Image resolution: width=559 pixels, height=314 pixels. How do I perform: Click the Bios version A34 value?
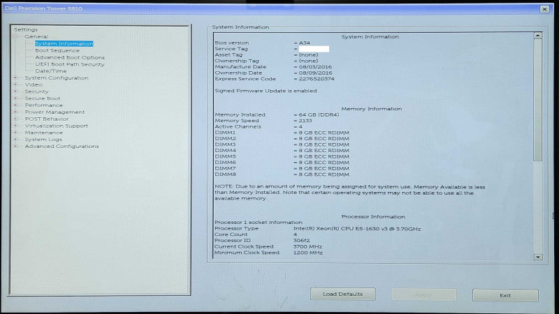[x=304, y=43]
